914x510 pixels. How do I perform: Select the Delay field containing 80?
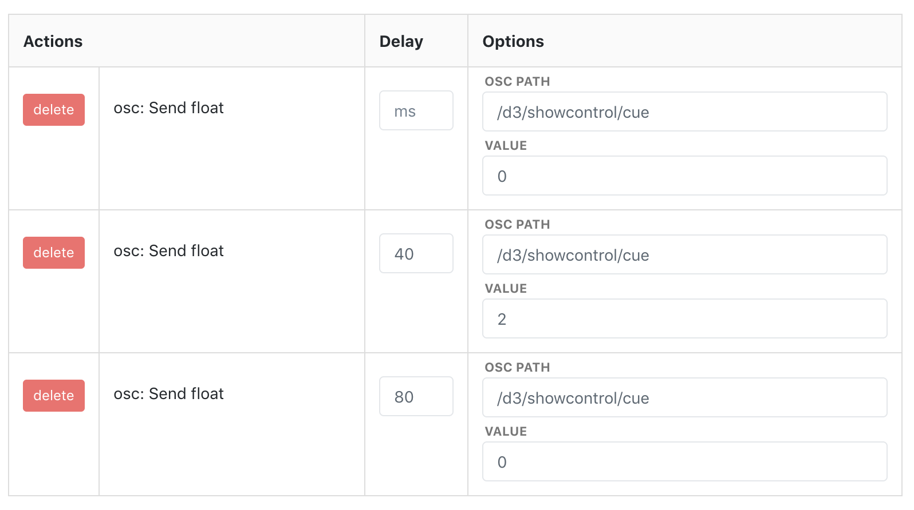click(x=416, y=396)
